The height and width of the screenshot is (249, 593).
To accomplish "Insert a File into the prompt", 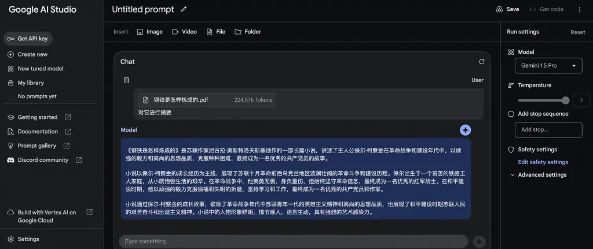I will pos(216,32).
